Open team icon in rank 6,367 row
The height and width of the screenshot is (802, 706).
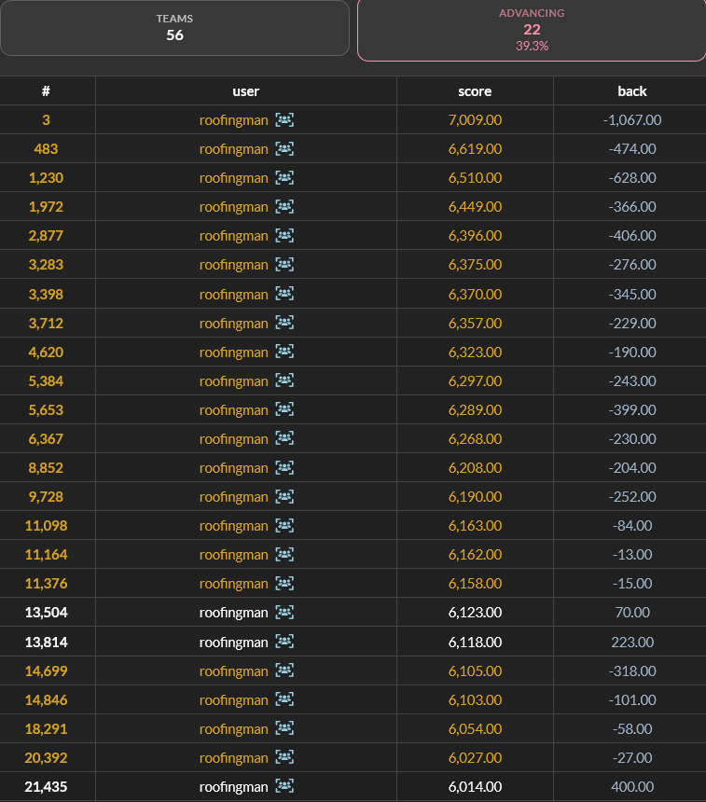[284, 438]
